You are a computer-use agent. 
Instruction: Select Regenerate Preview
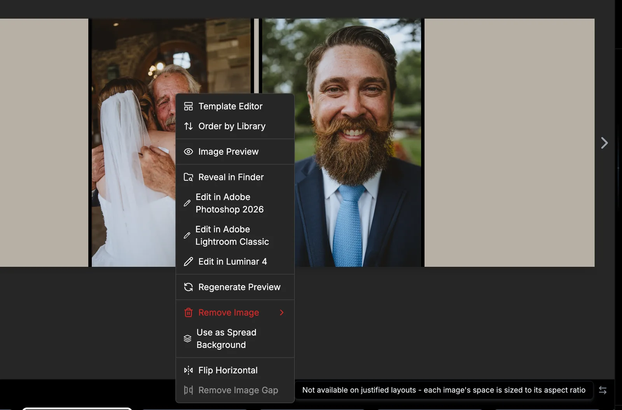pyautogui.click(x=235, y=287)
